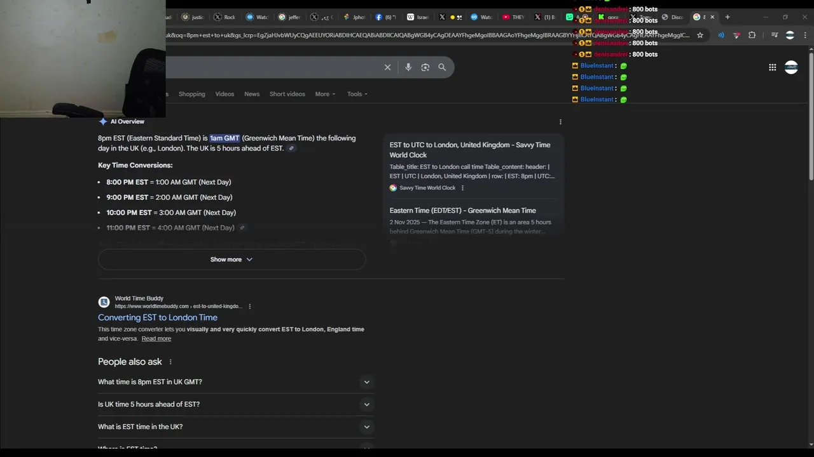Click the 'Read more' link
This screenshot has width=814, height=457.
156,339
